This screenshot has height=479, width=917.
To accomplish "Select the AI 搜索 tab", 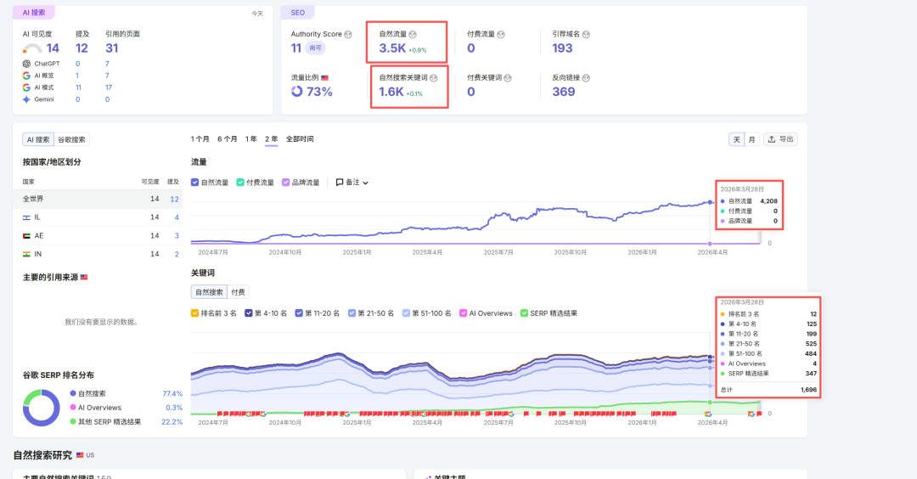I will click(x=38, y=140).
